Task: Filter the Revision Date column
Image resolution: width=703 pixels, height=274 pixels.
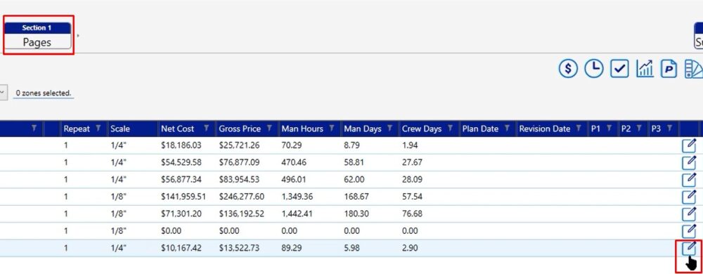Action: (x=579, y=129)
